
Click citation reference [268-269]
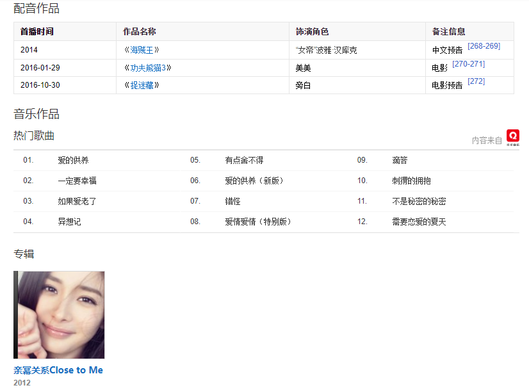pyautogui.click(x=484, y=46)
